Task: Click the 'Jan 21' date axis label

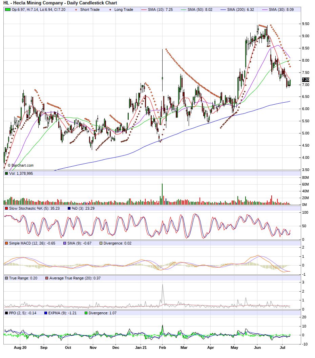Action: 141,348
